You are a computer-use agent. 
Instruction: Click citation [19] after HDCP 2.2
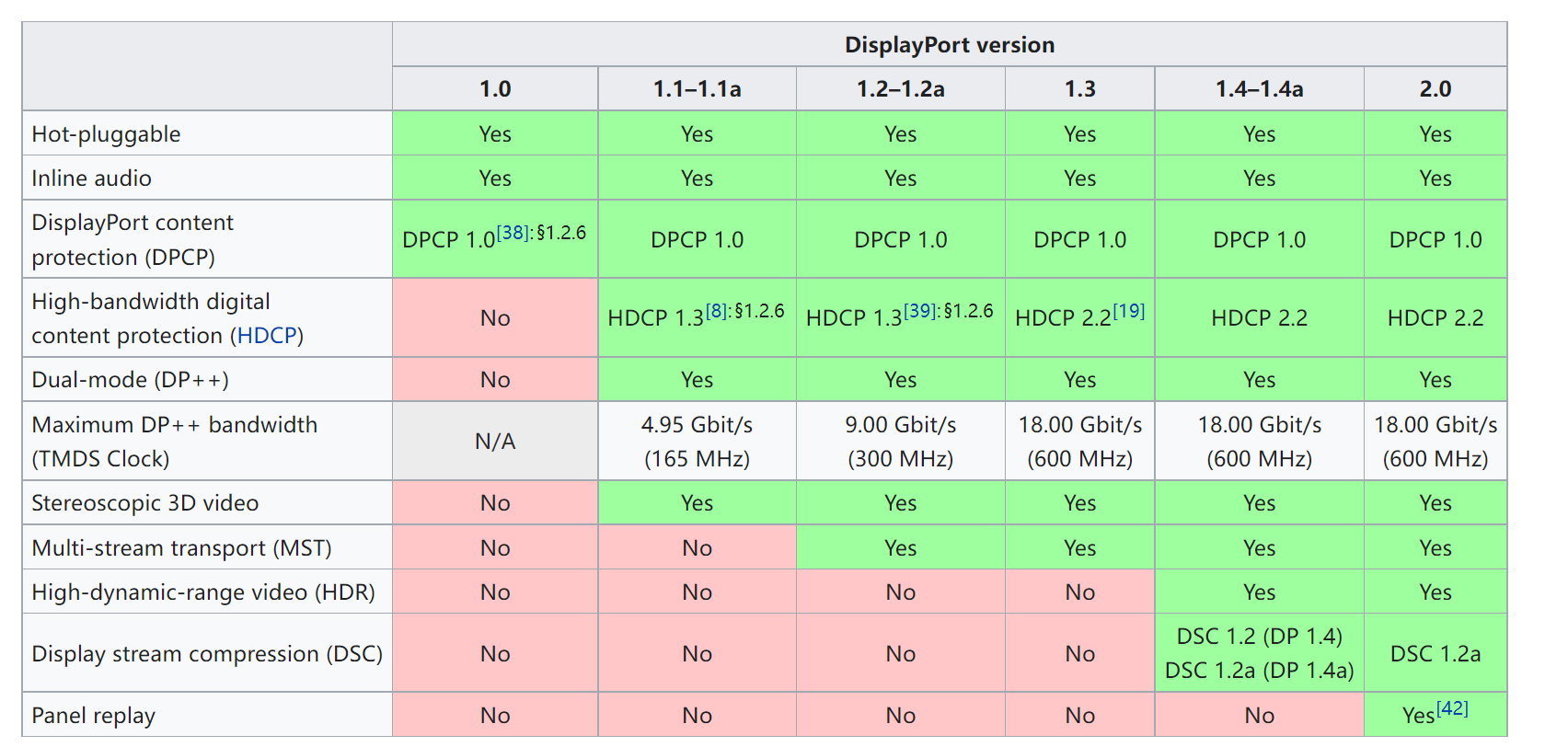point(1128,311)
